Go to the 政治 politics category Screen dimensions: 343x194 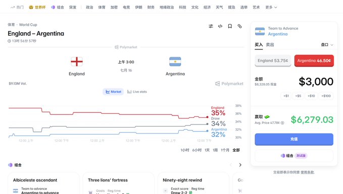(89, 7)
